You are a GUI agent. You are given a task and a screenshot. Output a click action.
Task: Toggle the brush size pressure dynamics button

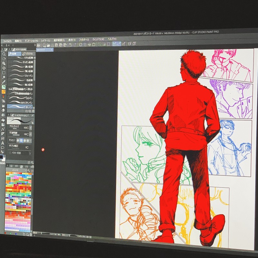coord(31,128)
